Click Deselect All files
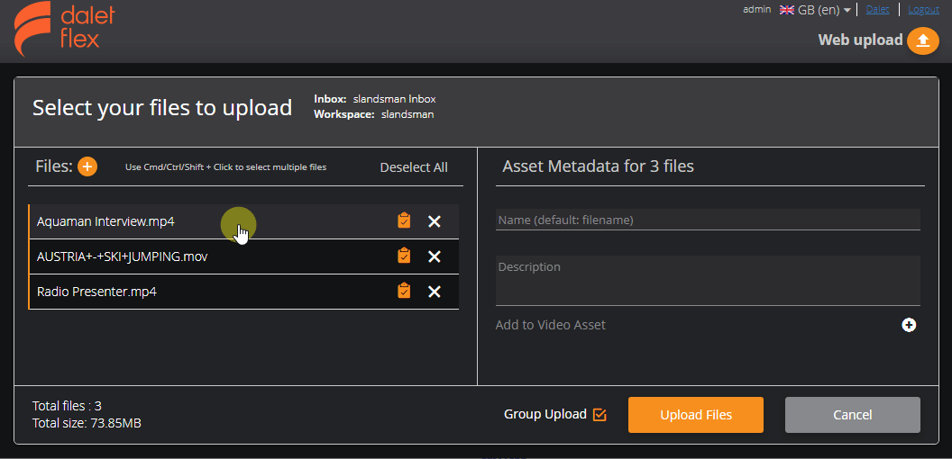This screenshot has height=459, width=952. 414,167
